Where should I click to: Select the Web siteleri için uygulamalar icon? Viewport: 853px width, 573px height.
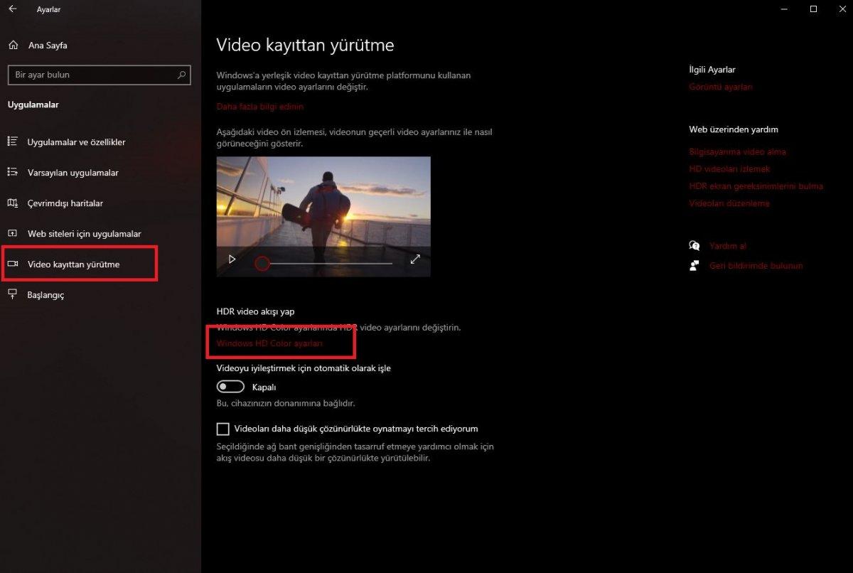[14, 234]
